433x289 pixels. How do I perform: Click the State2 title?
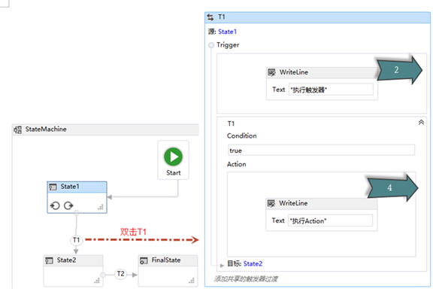66,260
